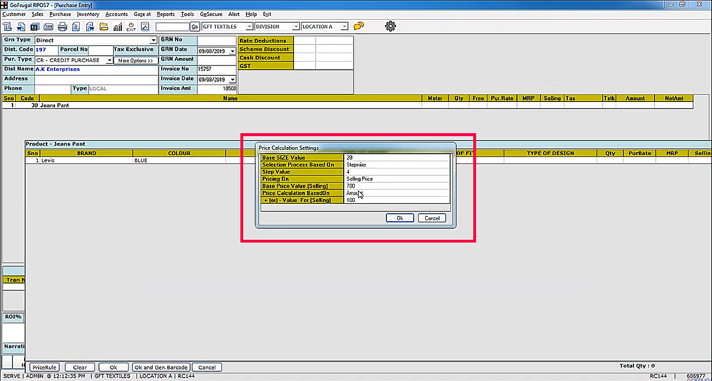Expand the LOCATION A dropdown in toolbar
The height and width of the screenshot is (381, 712).
(x=344, y=27)
